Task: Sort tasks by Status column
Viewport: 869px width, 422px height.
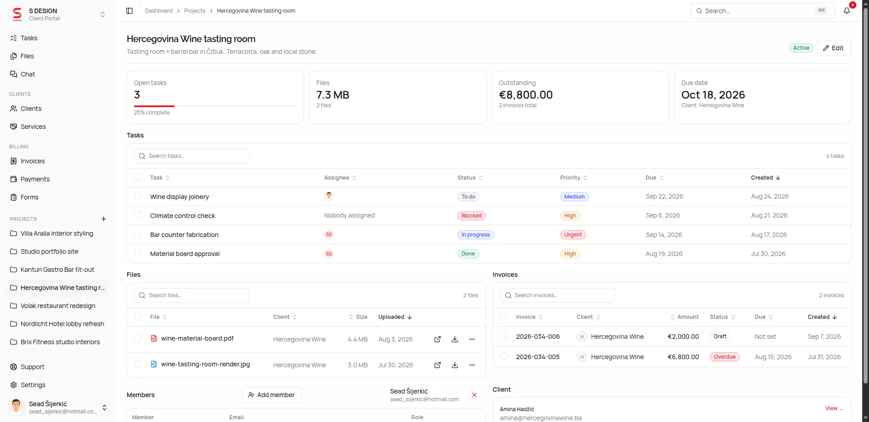Action: (x=470, y=178)
